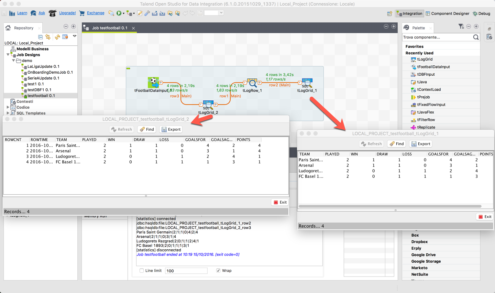Click the tLogGrid_2 component on canvas

pyautogui.click(x=208, y=105)
